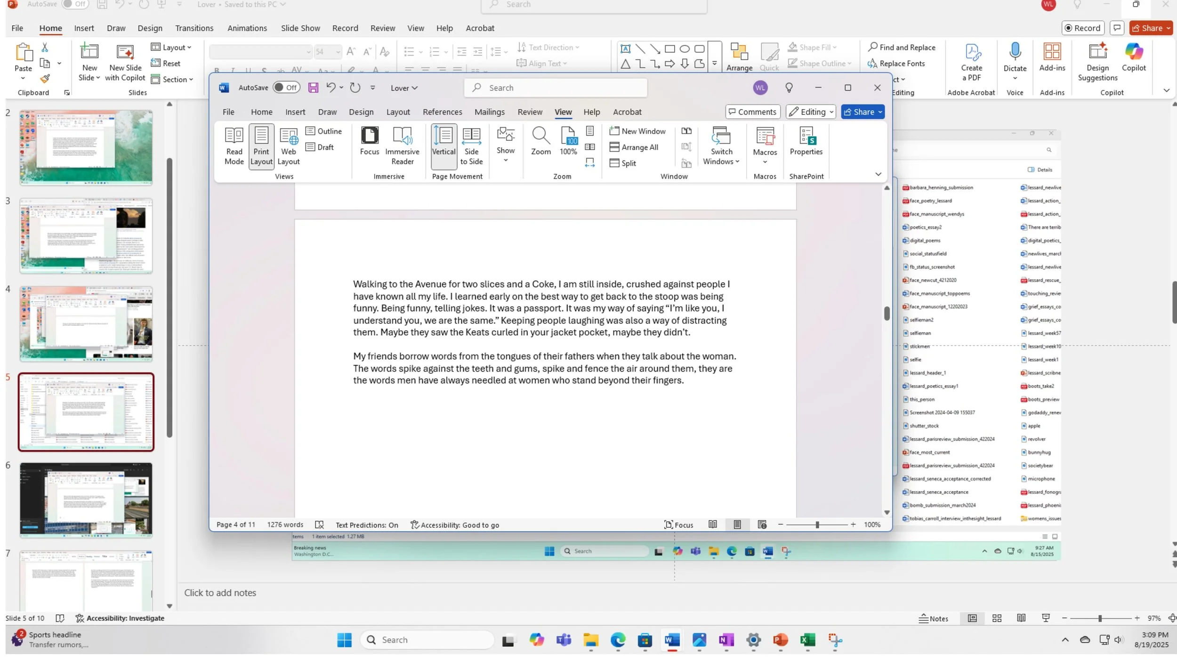
Task: Expand the Editing mode dropdown in Word
Action: [x=811, y=112]
